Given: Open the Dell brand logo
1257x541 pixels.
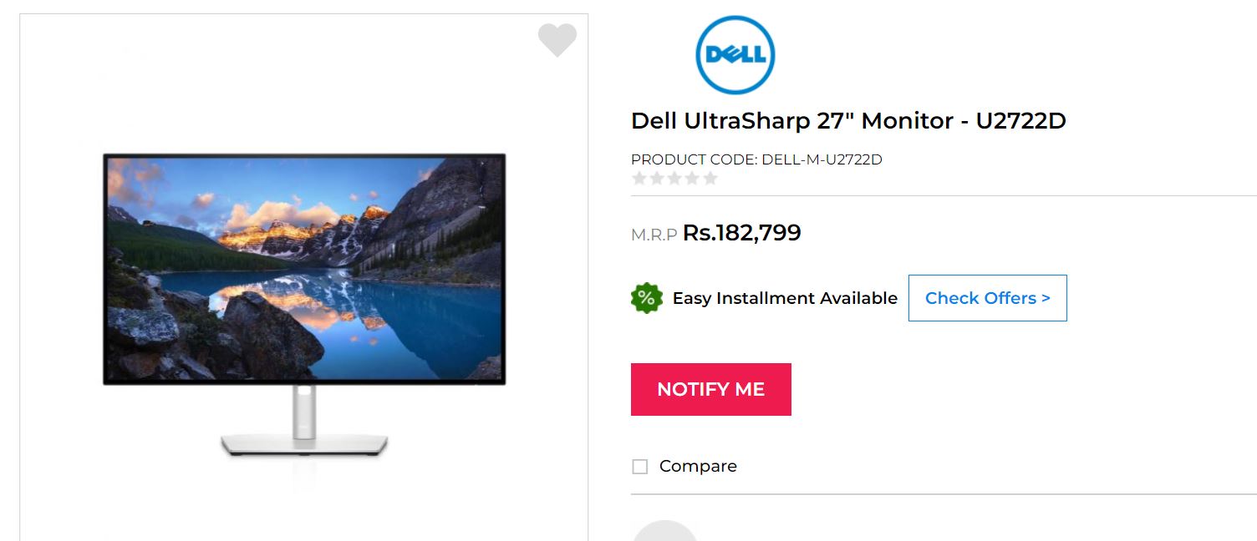Looking at the screenshot, I should click(735, 54).
